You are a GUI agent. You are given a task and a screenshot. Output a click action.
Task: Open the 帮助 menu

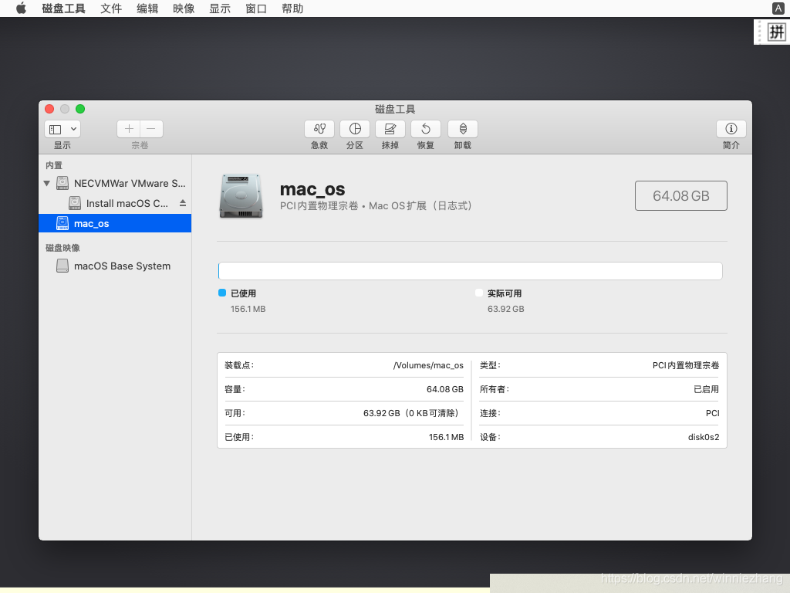[x=292, y=8]
